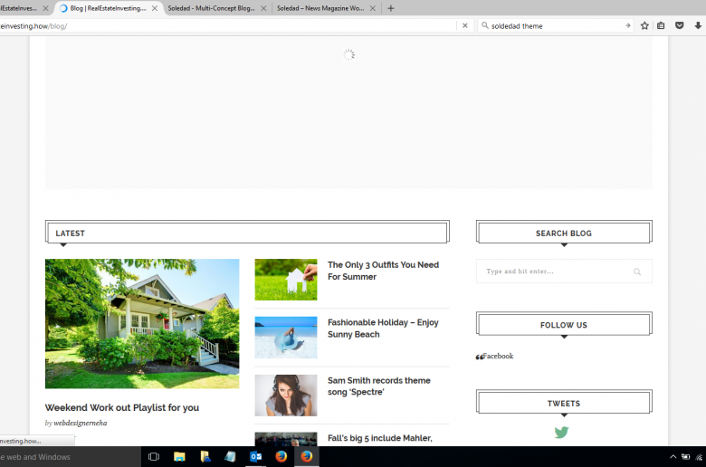Click the TWEETS widget heading

coord(564,404)
